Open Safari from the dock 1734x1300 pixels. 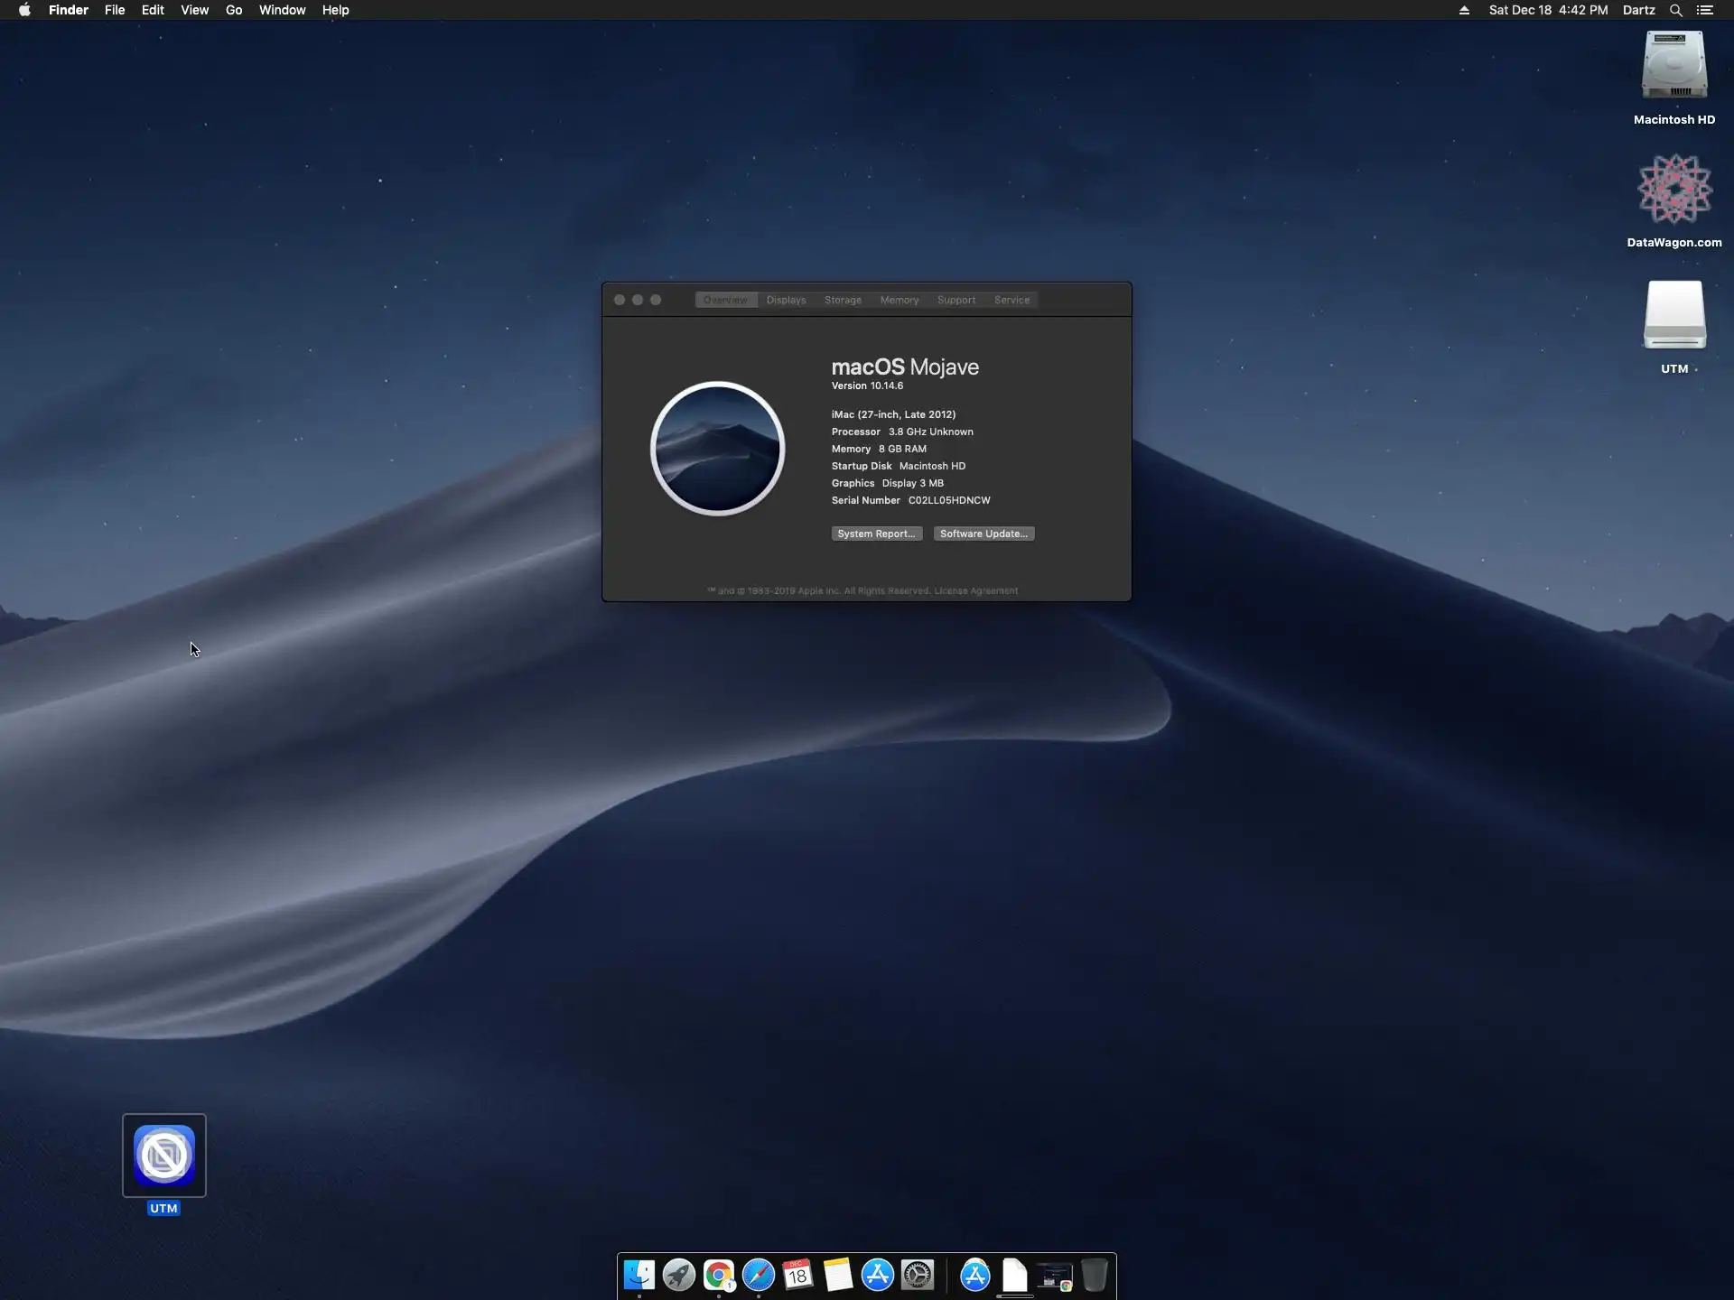759,1275
